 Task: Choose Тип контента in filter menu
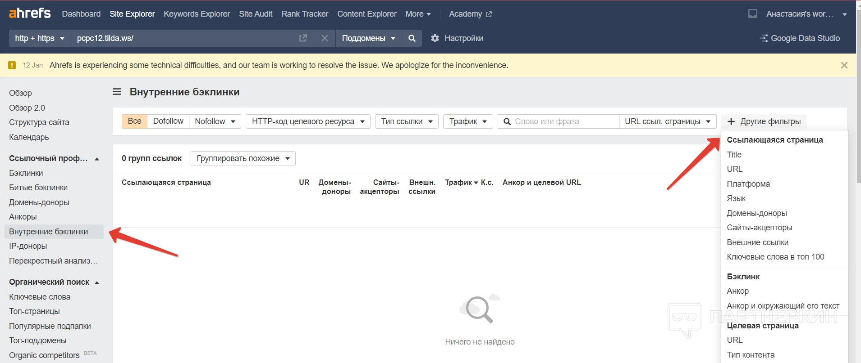point(751,355)
